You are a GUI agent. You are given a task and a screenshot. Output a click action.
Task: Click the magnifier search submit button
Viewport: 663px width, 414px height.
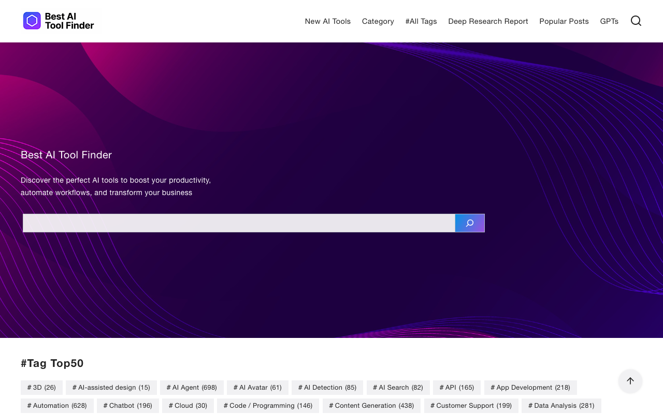pyautogui.click(x=469, y=223)
